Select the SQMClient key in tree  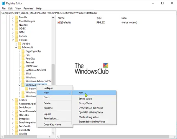[x=32, y=66]
